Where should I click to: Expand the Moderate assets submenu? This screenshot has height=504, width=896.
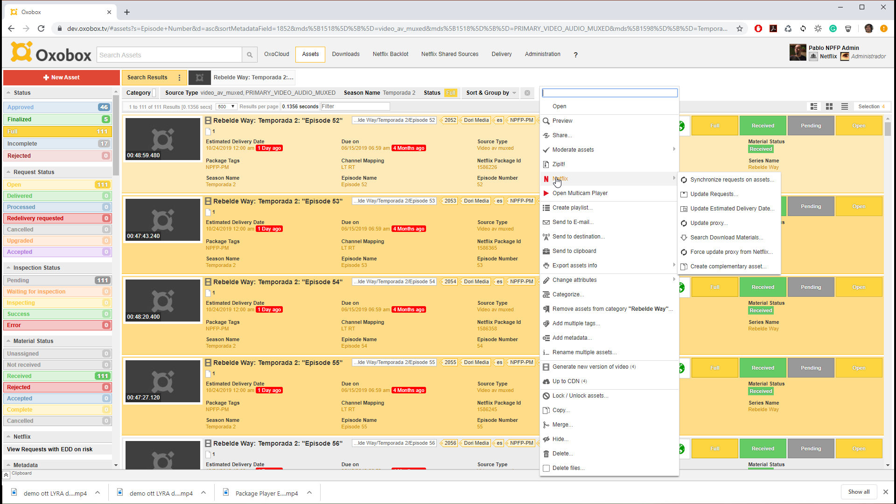pos(609,150)
